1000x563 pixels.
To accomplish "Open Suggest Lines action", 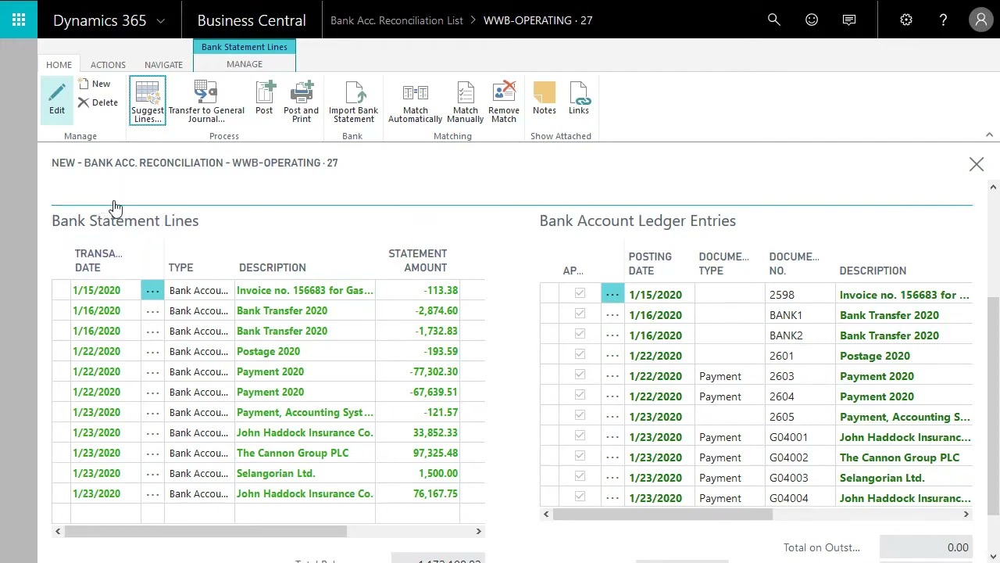I will tap(148, 102).
